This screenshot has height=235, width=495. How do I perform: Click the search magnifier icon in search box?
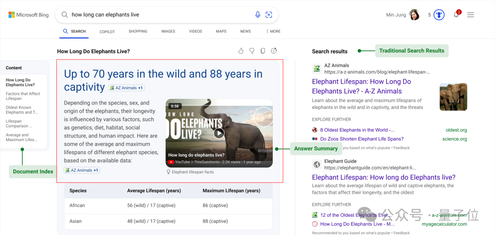[65, 15]
